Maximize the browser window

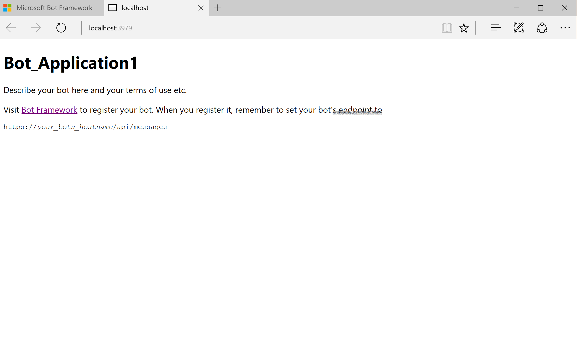[x=541, y=8]
